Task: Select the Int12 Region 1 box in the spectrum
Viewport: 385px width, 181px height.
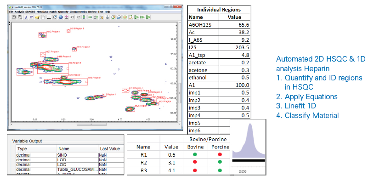Action: tap(42, 35)
